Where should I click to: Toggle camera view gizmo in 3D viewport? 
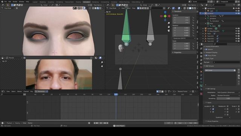point(169,31)
